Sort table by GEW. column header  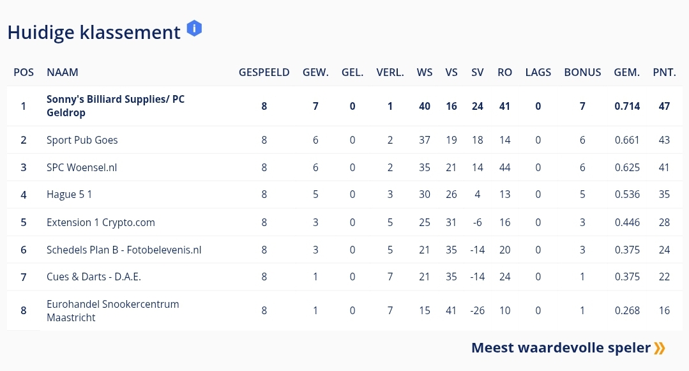click(x=315, y=72)
